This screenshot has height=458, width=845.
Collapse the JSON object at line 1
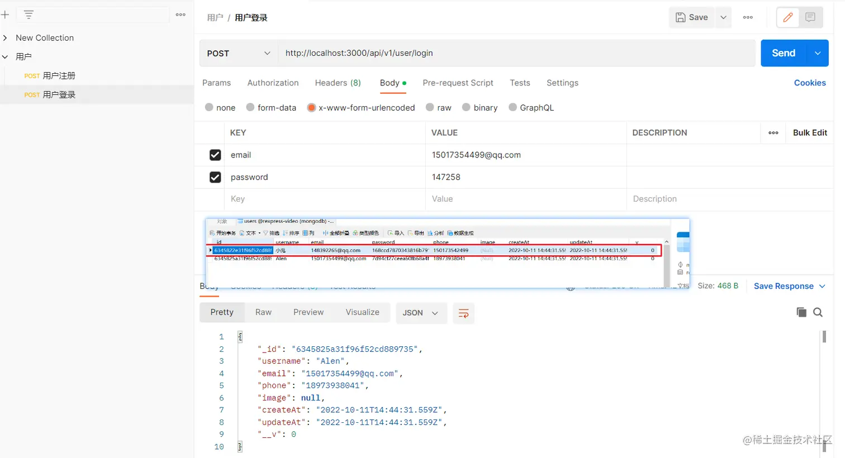[x=240, y=337]
